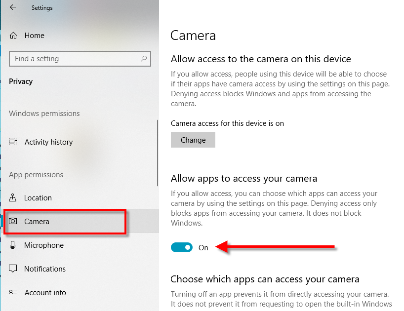This screenshot has height=311, width=404.
Task: Click the Activity history icon
Action: pos(13,142)
